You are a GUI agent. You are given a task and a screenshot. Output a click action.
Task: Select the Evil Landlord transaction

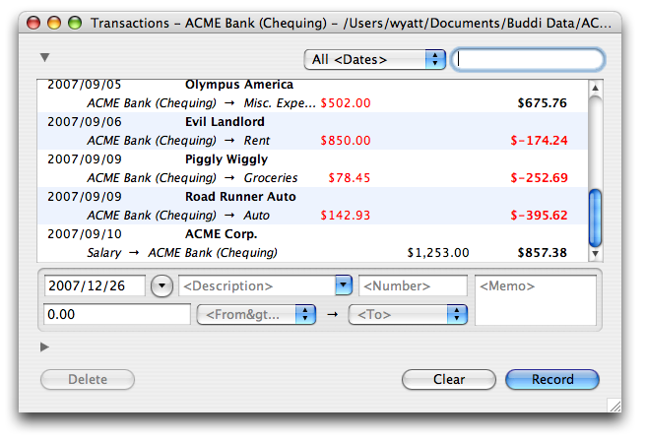tap(312, 131)
